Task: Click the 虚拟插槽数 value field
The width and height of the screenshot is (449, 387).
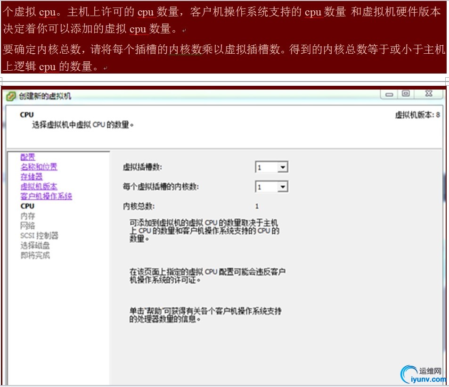Action: click(266, 167)
